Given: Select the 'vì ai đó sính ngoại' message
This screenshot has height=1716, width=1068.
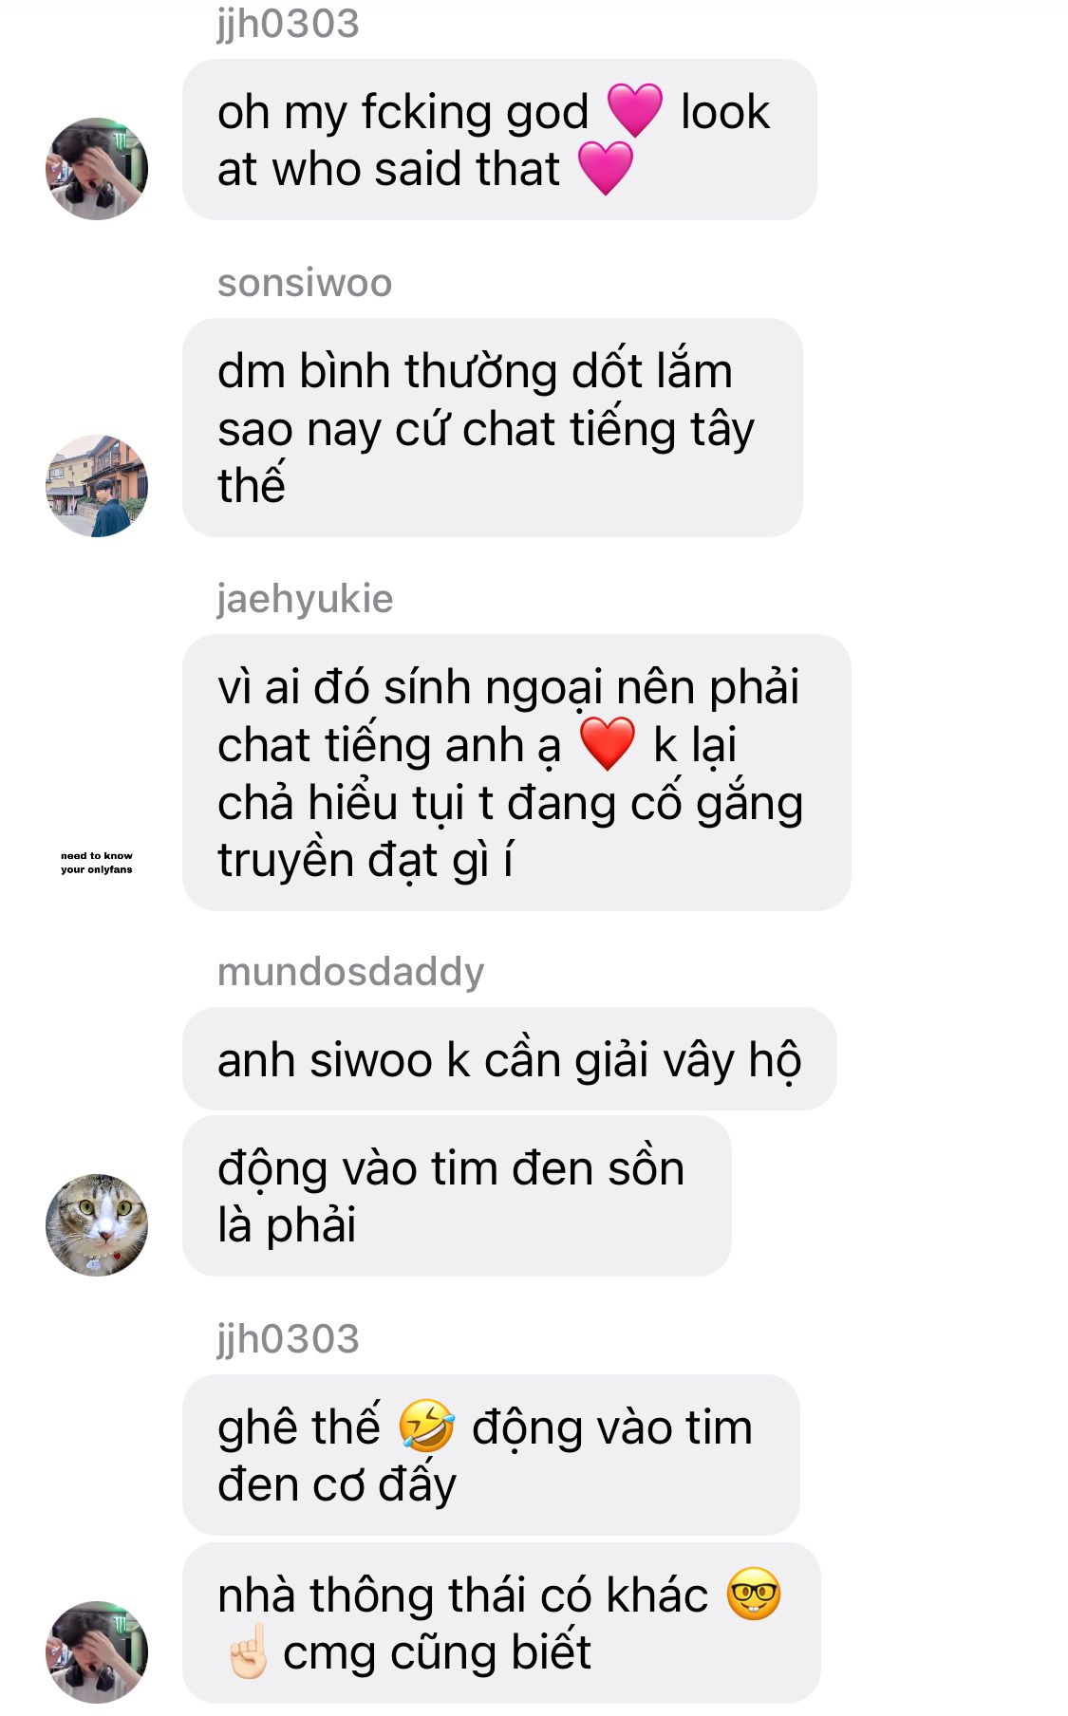Looking at the screenshot, I should [x=516, y=773].
